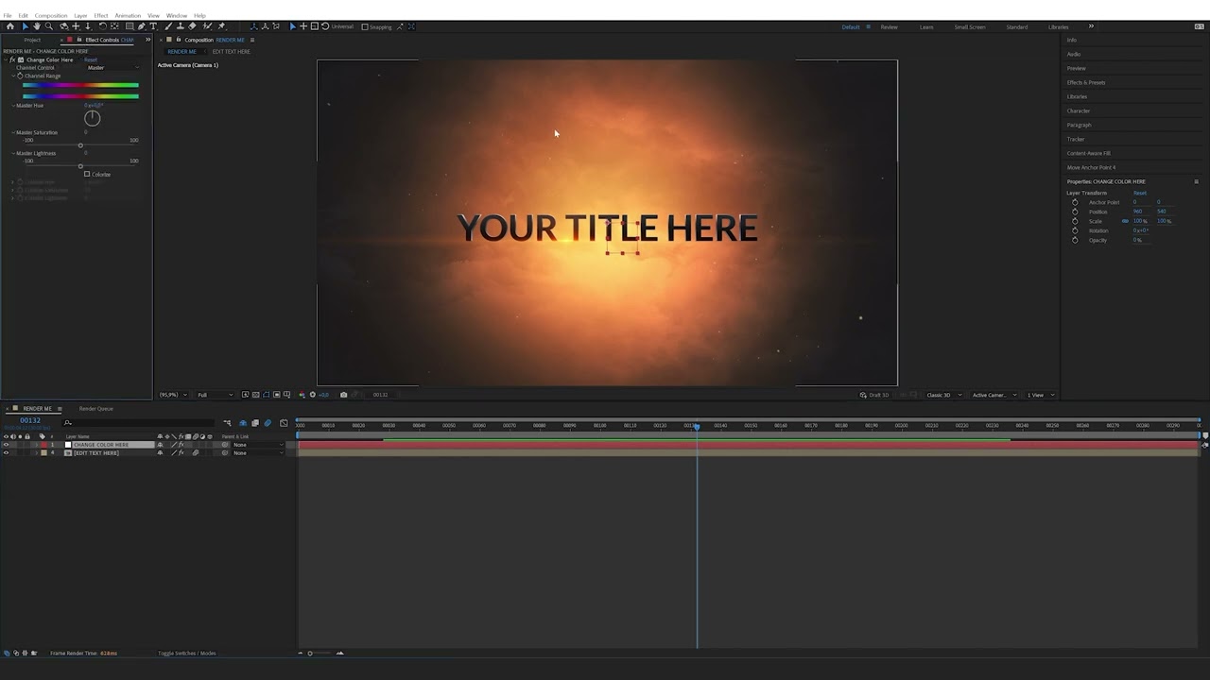Open the Channel Control Master dropdown
The height and width of the screenshot is (680, 1210).
112,68
